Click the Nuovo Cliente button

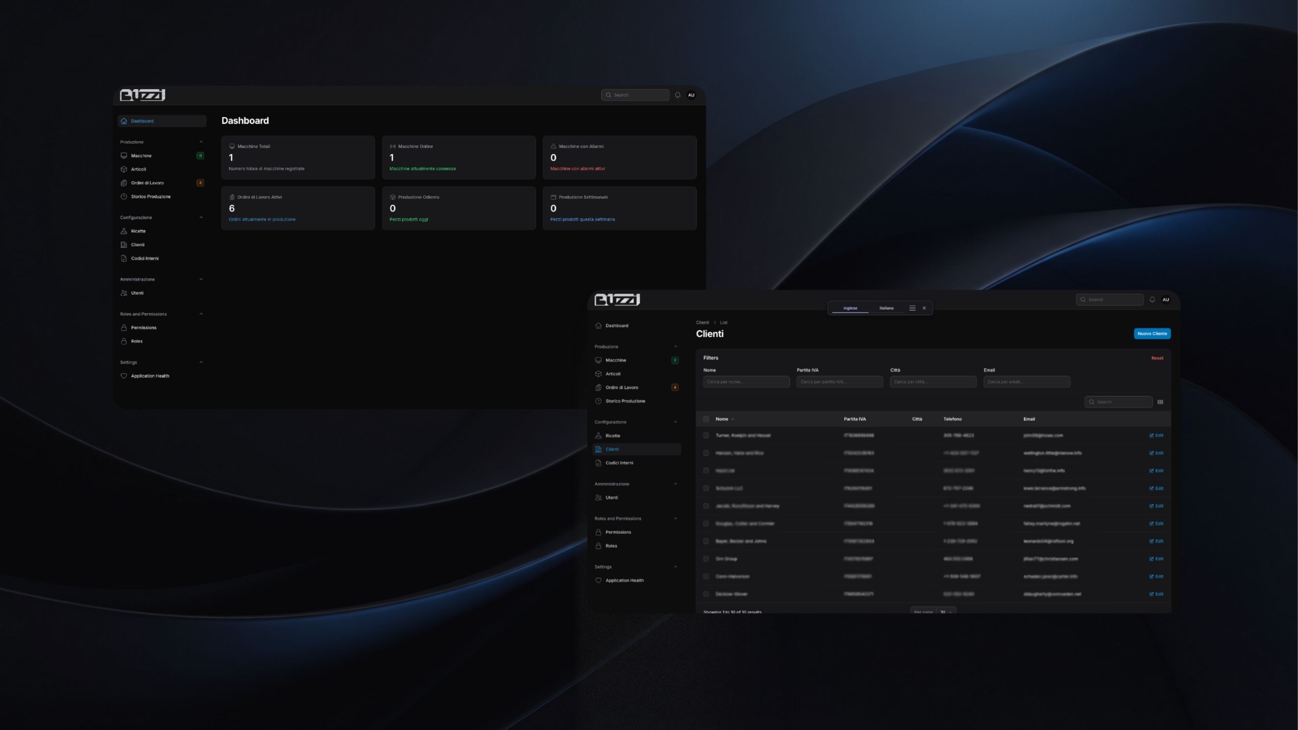coord(1152,333)
